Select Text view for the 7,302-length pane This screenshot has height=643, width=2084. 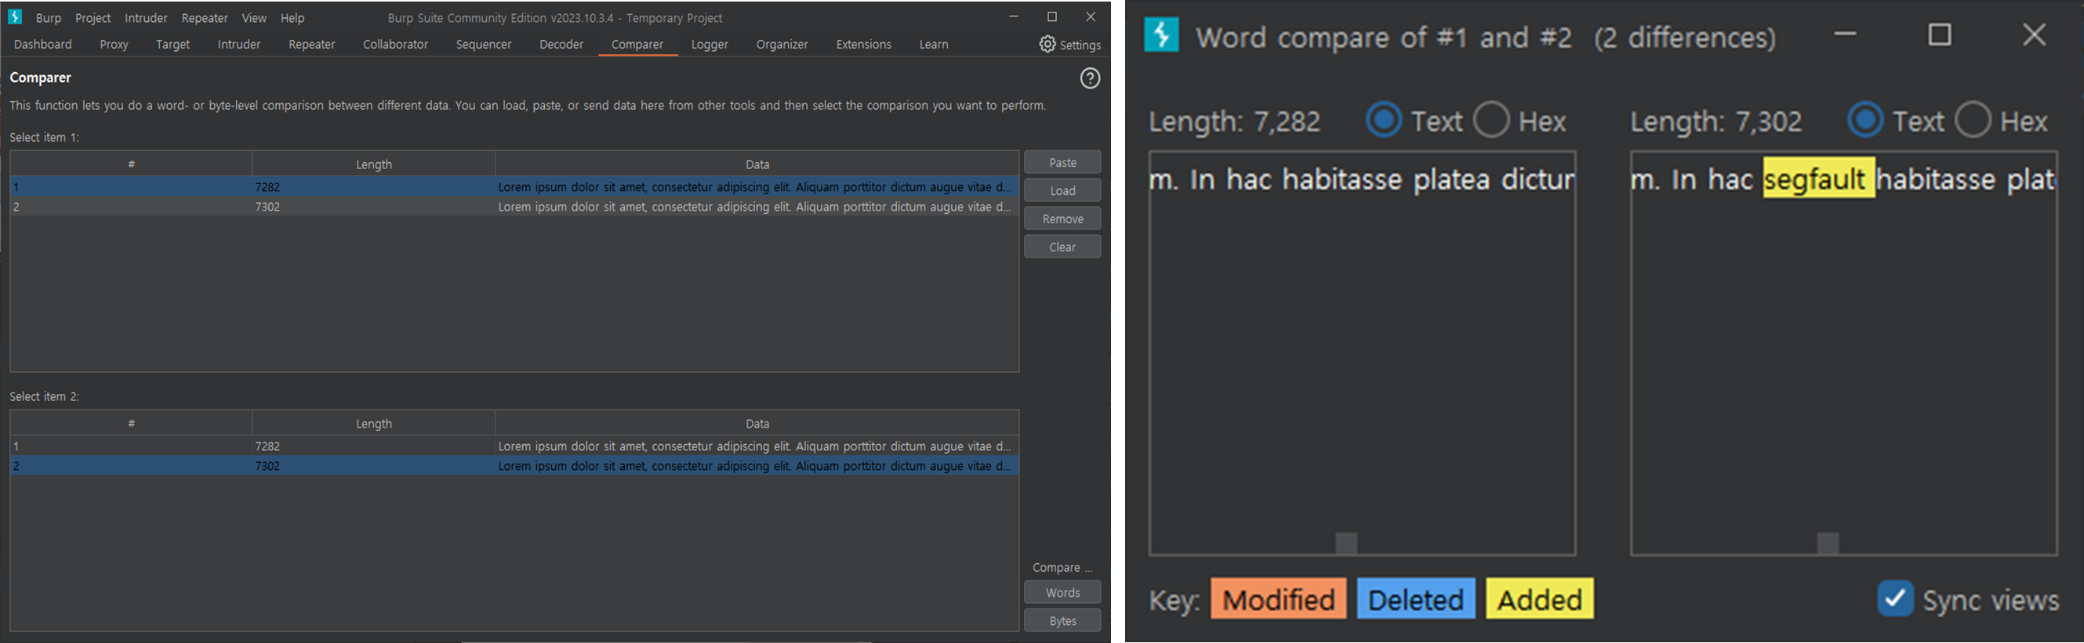[1865, 121]
